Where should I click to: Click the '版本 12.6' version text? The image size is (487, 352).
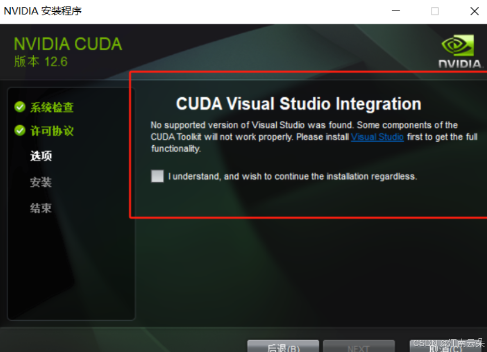click(41, 62)
